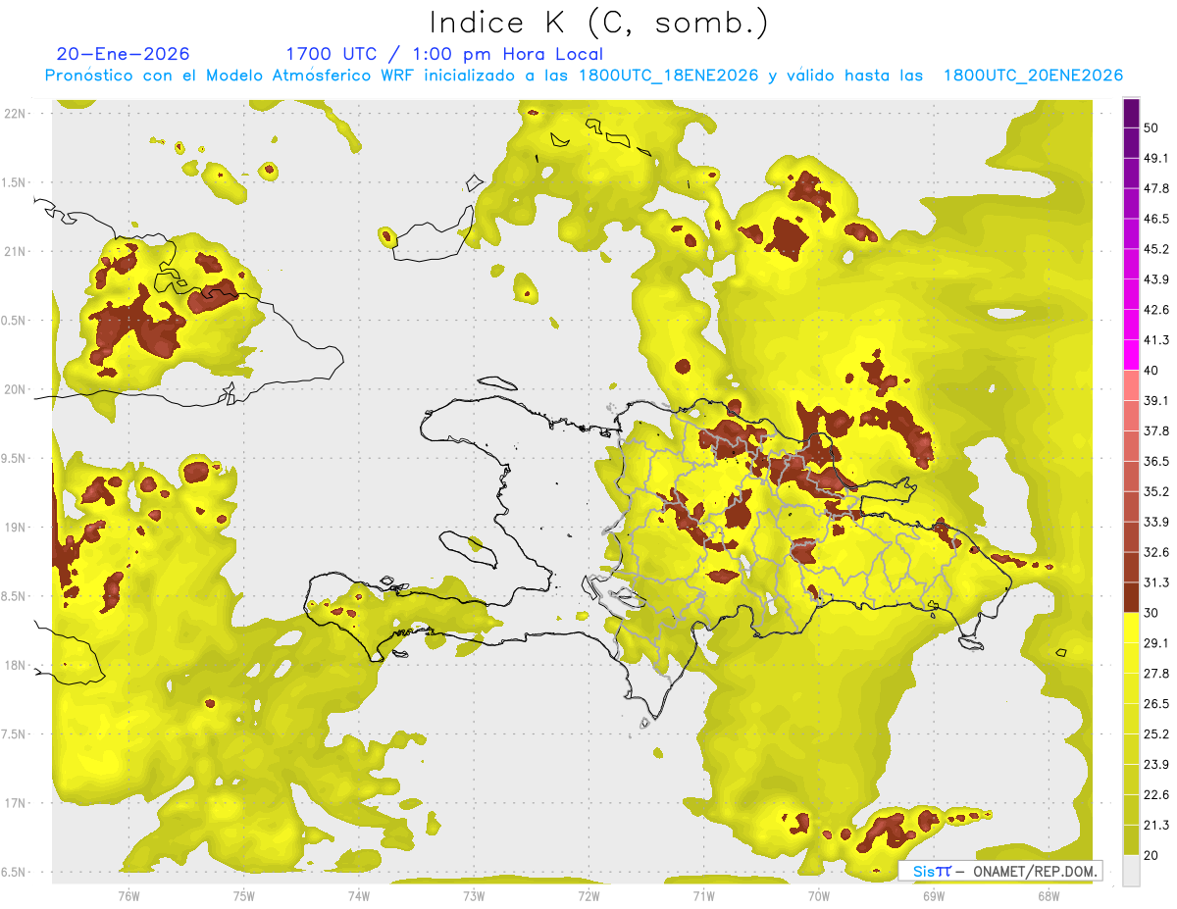Click the title "Indice K (C, somb.)"
Image resolution: width=1177 pixels, height=909 pixels.
599,24
